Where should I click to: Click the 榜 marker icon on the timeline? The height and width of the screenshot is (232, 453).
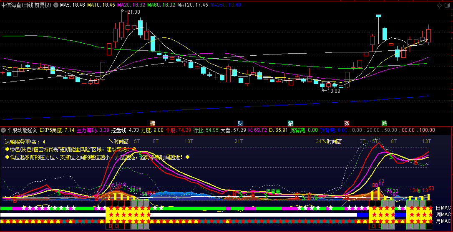[x=153, y=123]
